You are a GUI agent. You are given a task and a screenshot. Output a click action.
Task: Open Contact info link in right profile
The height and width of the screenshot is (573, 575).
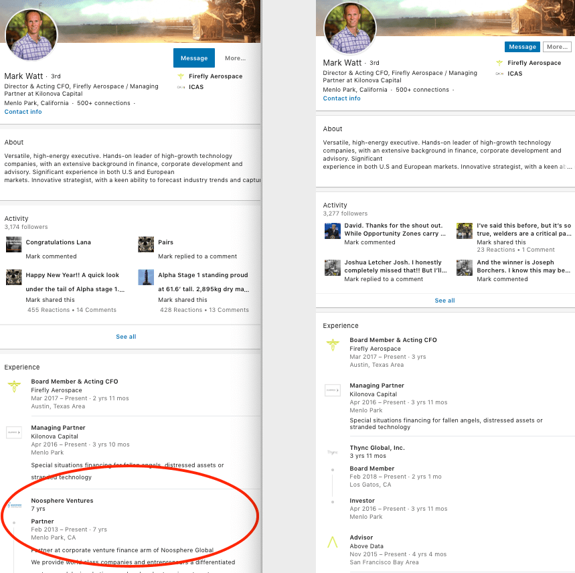point(342,98)
